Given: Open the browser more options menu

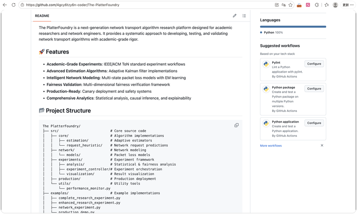Looking at the screenshot, I should (352, 5).
